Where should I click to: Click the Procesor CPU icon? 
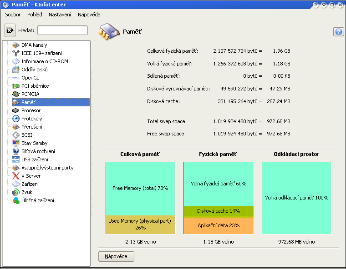(16, 110)
